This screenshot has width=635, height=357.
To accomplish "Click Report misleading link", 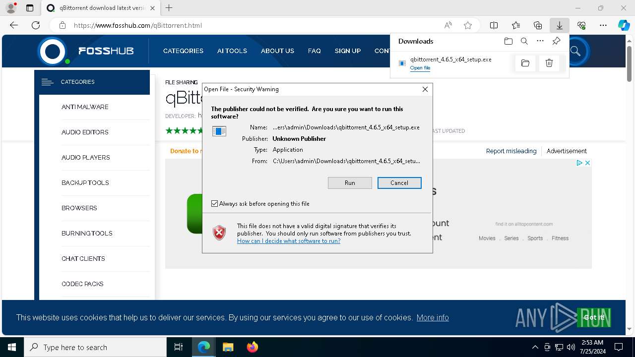I will coord(511,151).
